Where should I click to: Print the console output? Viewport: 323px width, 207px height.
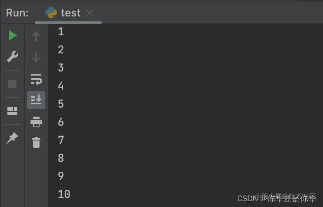(x=36, y=122)
